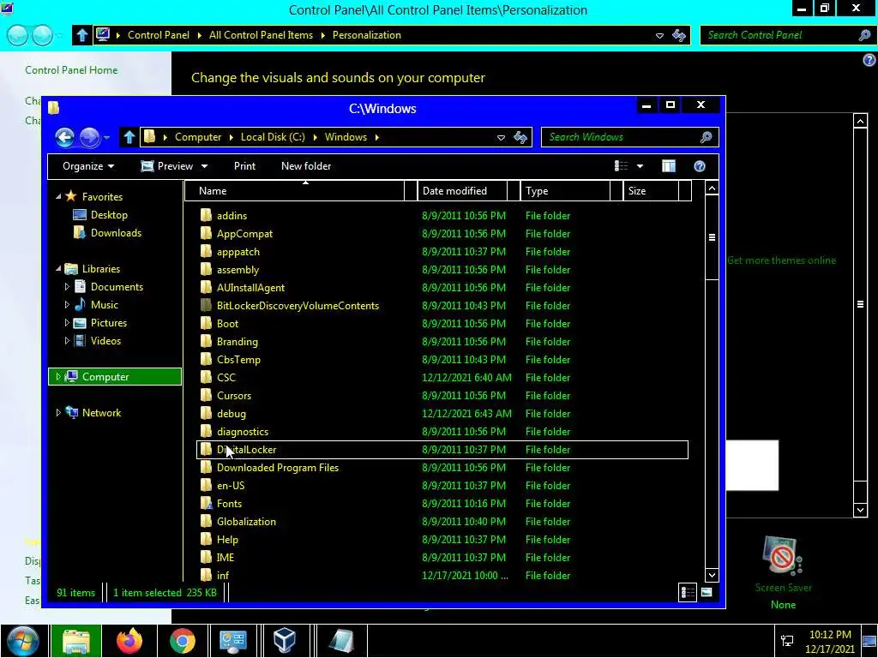Click the Up arrow in C:\Windows explorer
Image resolution: width=878 pixels, height=658 pixels.
tap(129, 137)
